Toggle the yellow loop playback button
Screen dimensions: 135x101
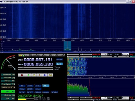pyautogui.click(x=50, y=75)
